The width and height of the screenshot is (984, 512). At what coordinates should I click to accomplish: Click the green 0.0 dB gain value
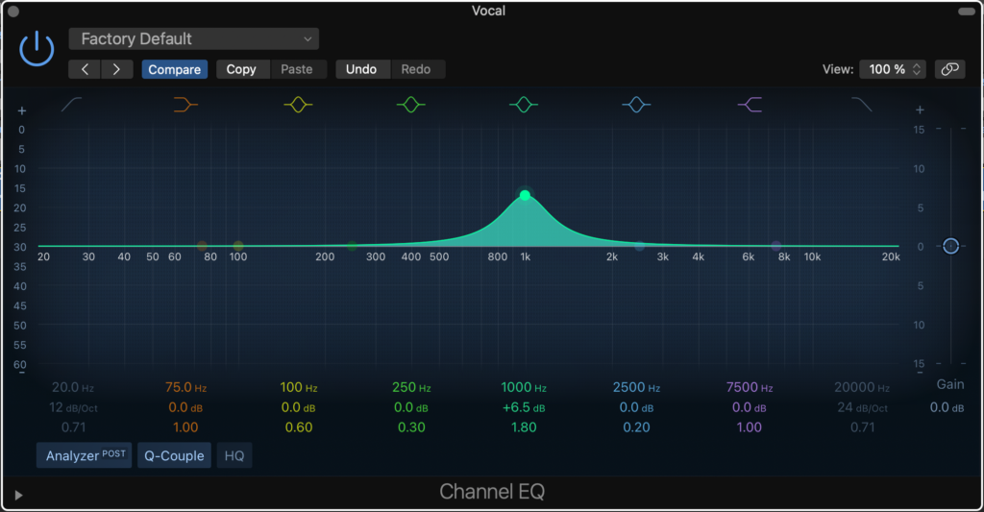(411, 407)
